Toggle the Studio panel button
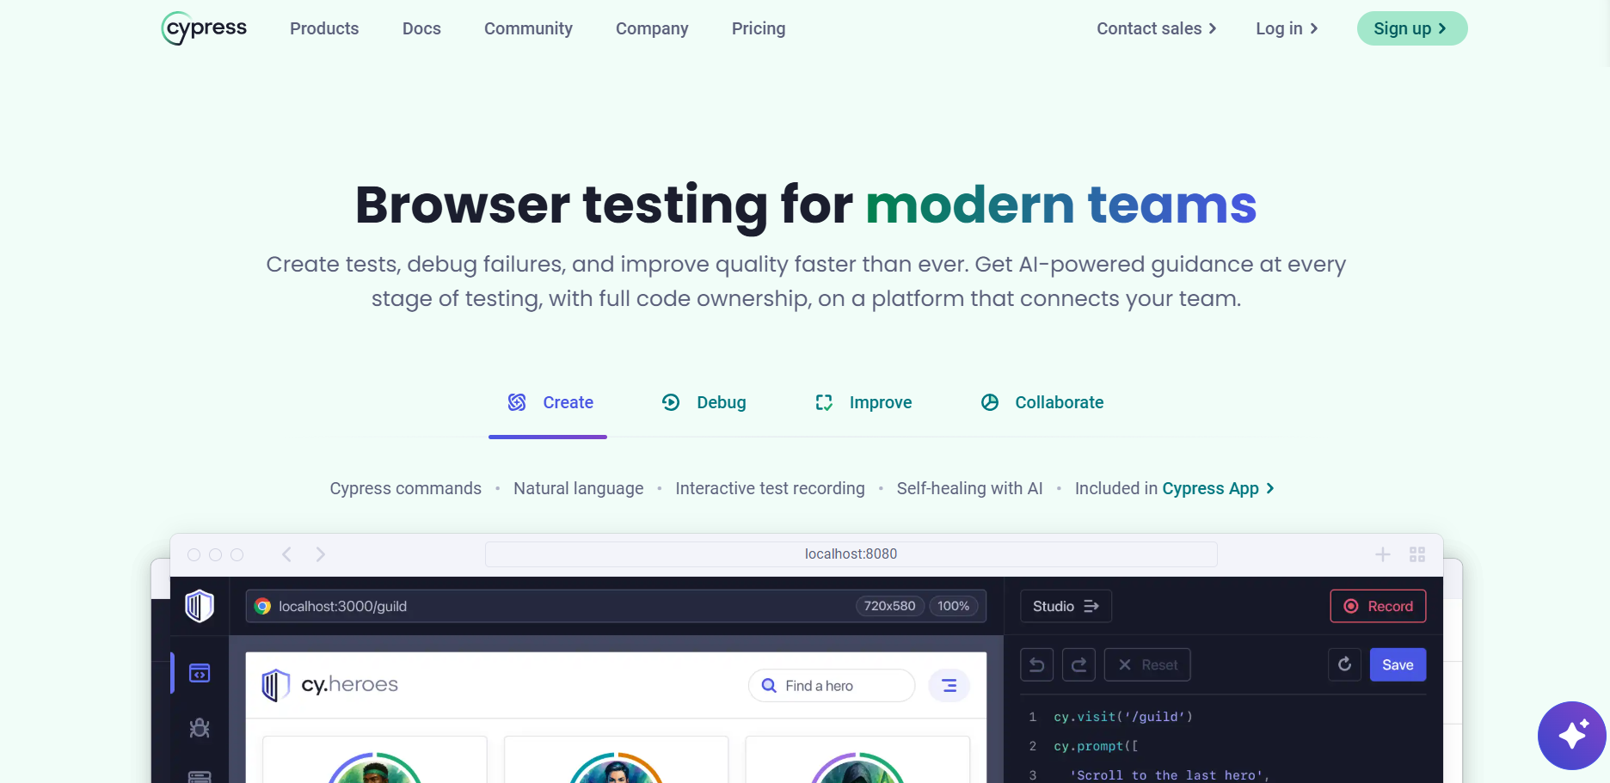The height and width of the screenshot is (783, 1610). 1066,606
